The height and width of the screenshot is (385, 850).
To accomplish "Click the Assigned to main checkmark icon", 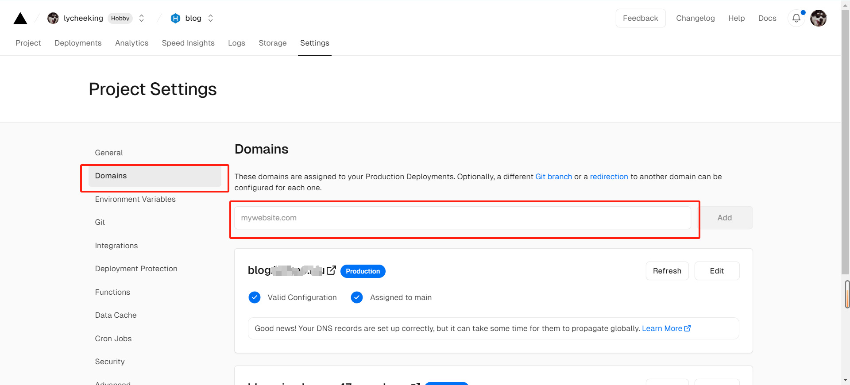I will 357,297.
